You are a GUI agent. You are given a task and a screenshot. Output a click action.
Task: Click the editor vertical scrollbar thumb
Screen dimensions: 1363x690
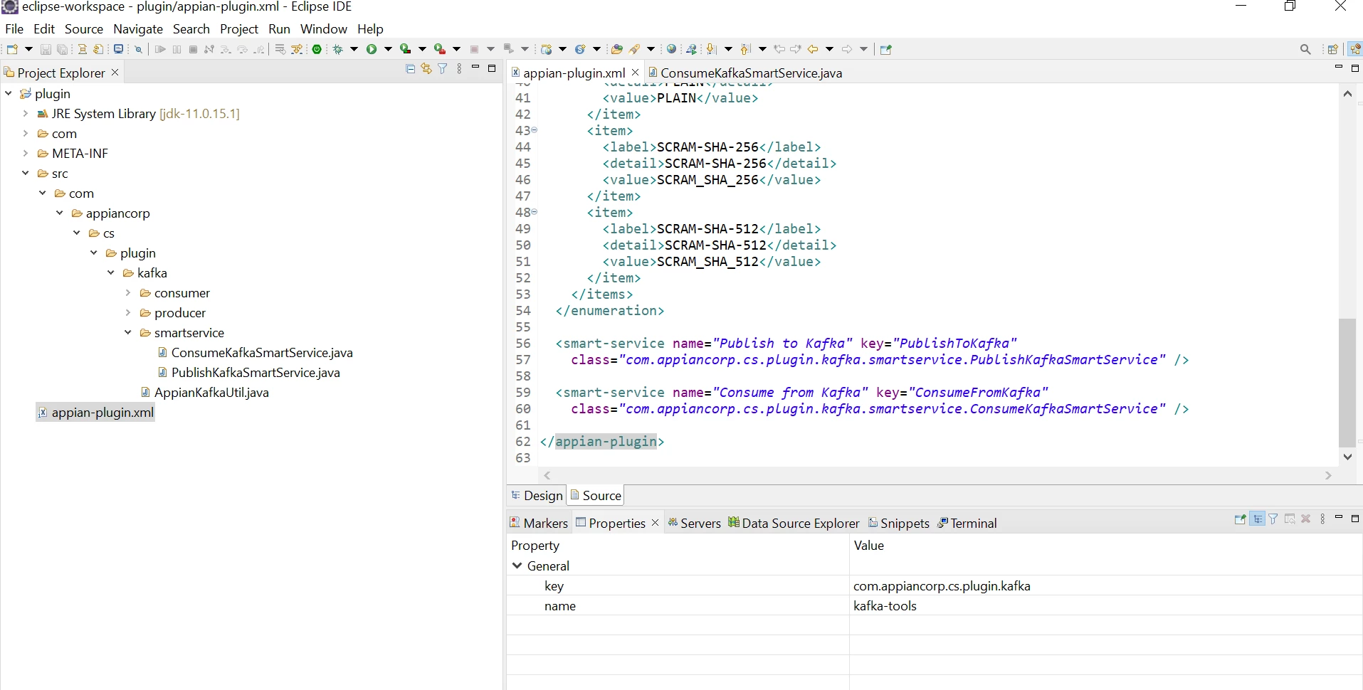(1347, 382)
